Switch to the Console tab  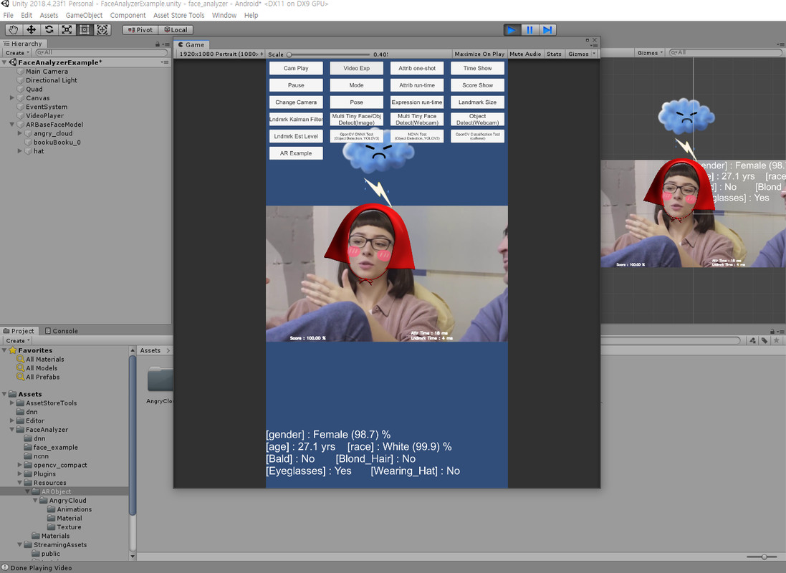tap(61, 331)
